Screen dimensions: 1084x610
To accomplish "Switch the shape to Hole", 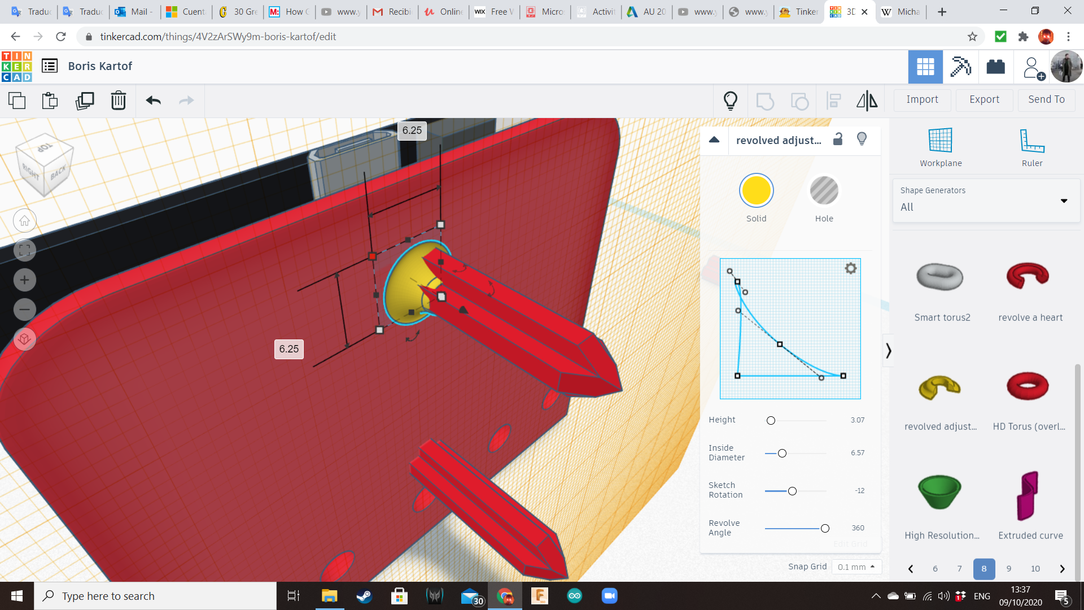I will click(x=824, y=191).
